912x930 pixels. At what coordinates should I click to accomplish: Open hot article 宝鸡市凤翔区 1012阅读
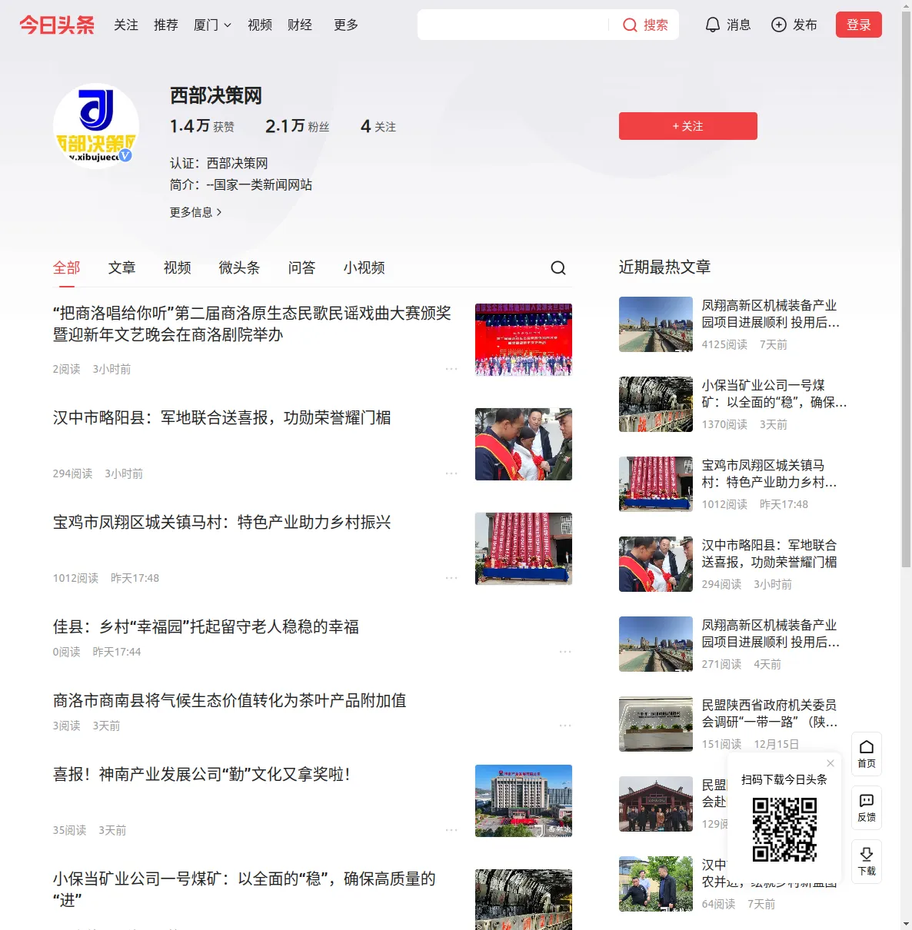(770, 474)
